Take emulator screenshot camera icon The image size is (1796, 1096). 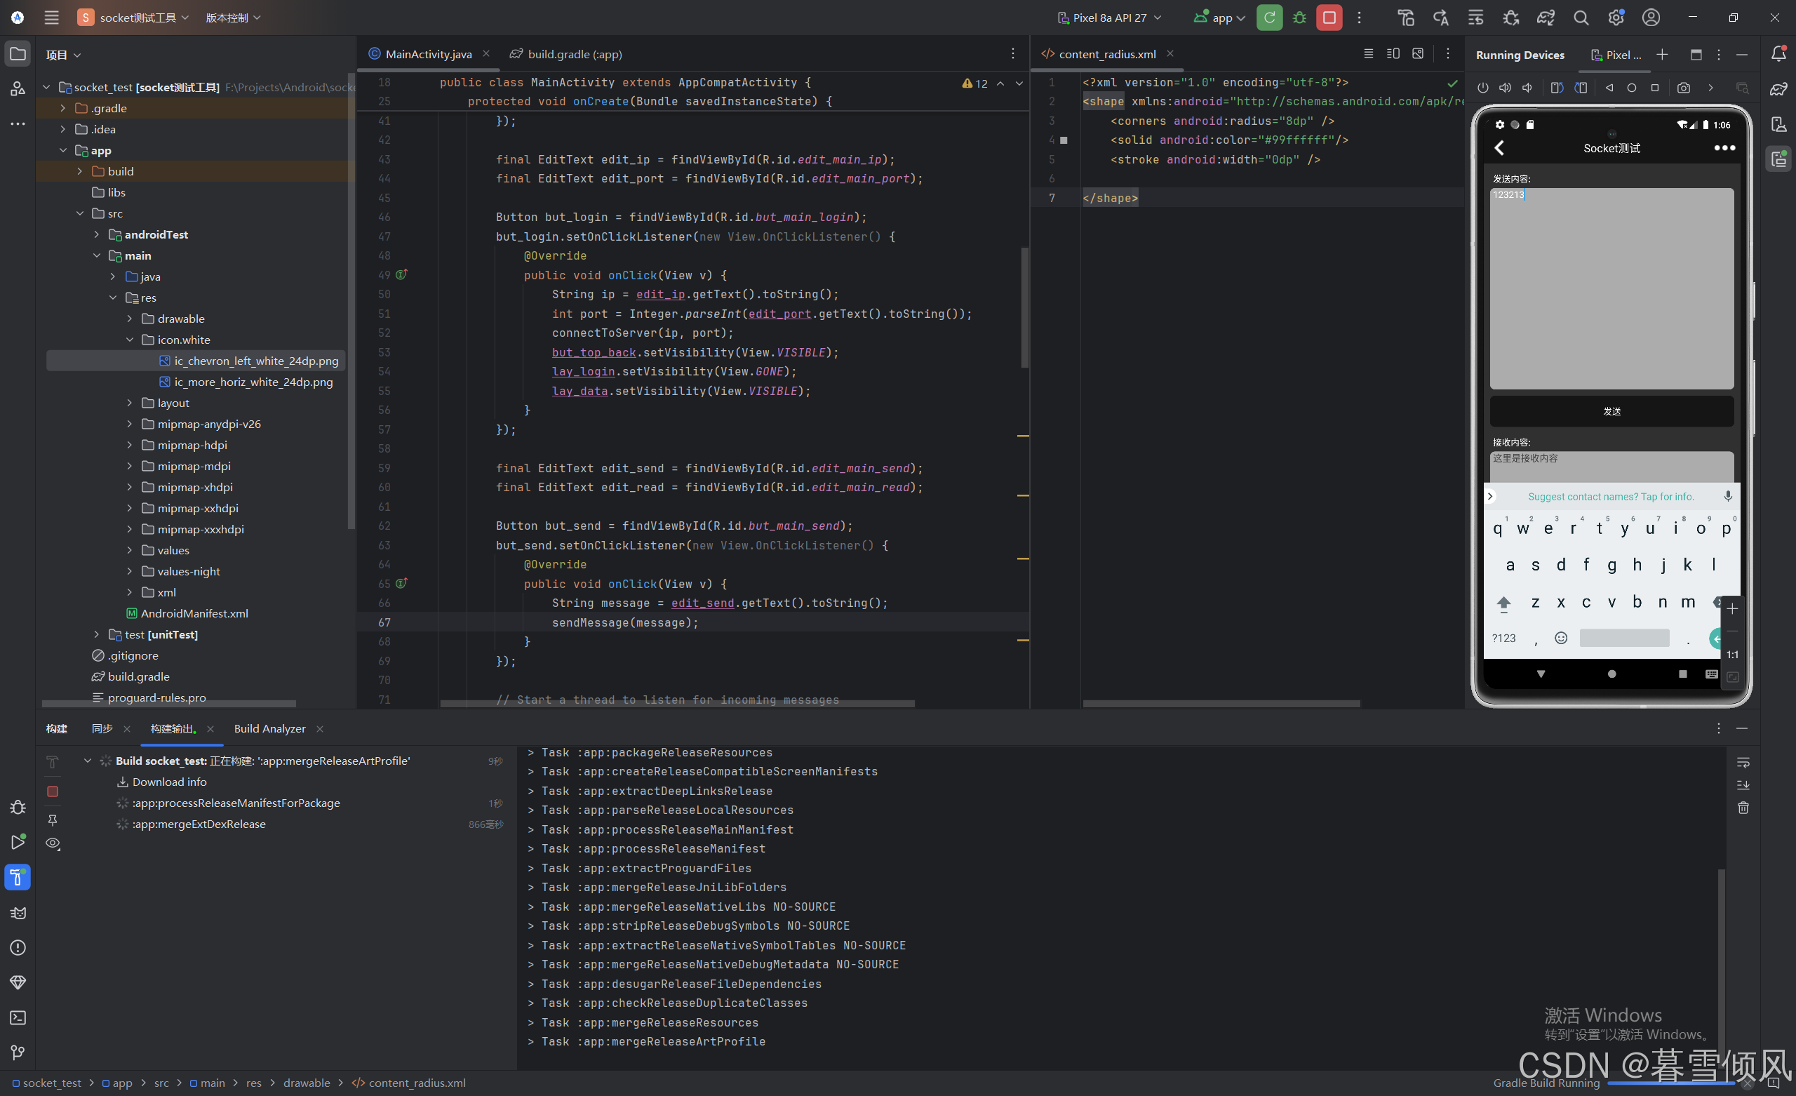click(1683, 88)
